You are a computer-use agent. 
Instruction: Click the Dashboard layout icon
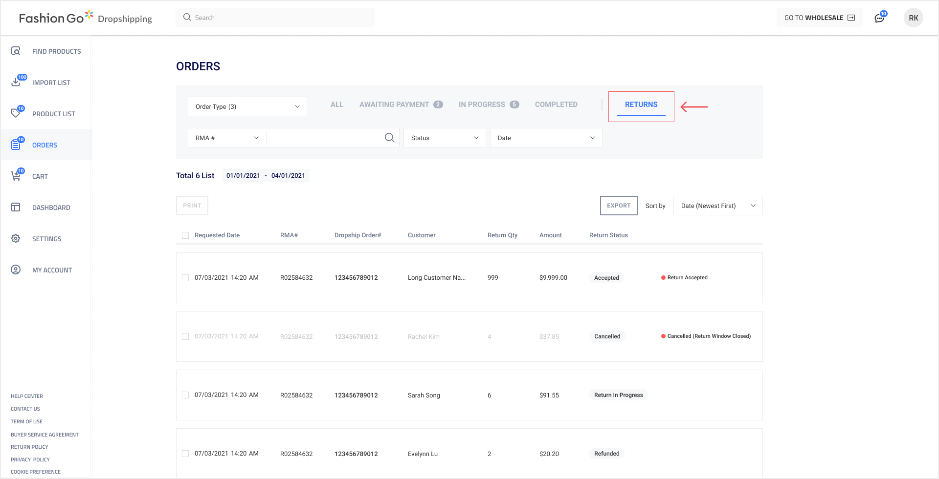16,207
